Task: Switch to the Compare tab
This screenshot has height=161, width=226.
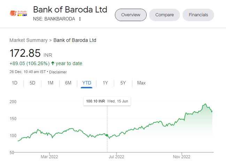Action: coord(164,15)
